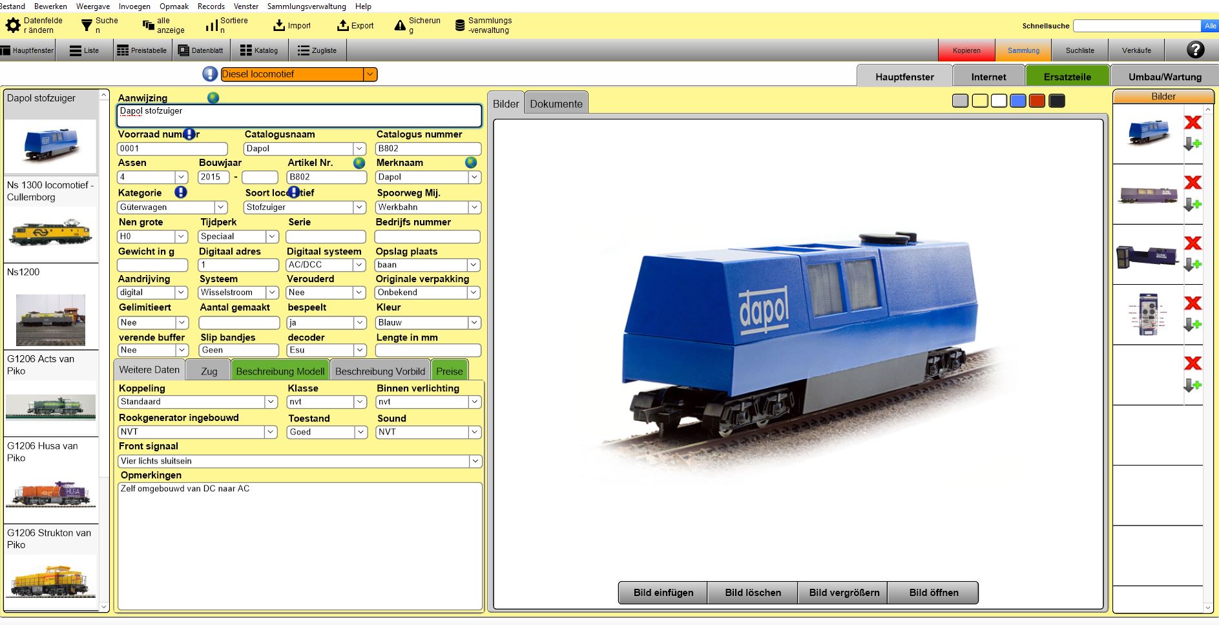Open help question mark icon

(x=1196, y=50)
